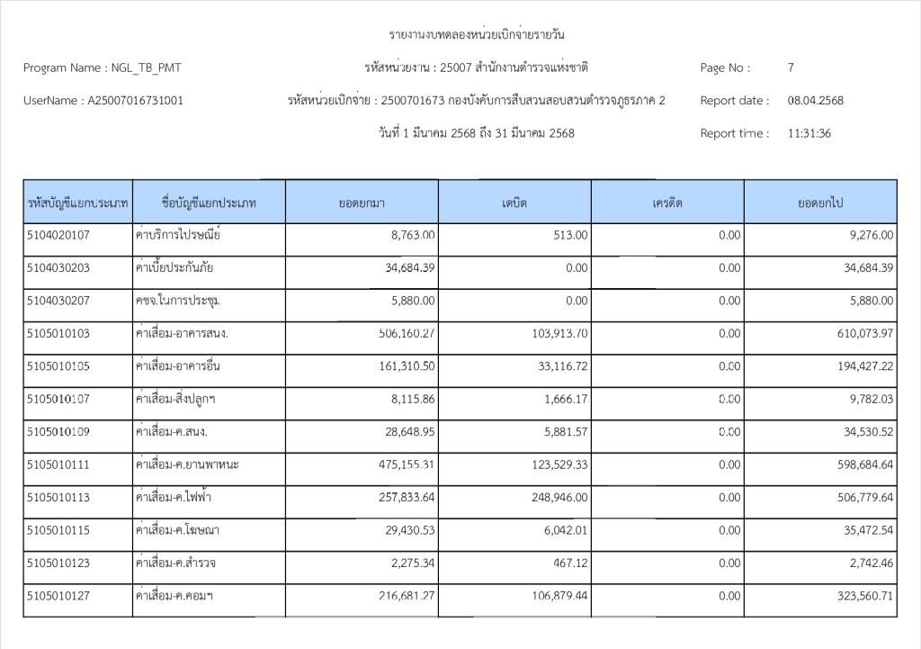The image size is (921, 649).
Task: Click the ยอดยกมา column header
Action: [x=362, y=203]
